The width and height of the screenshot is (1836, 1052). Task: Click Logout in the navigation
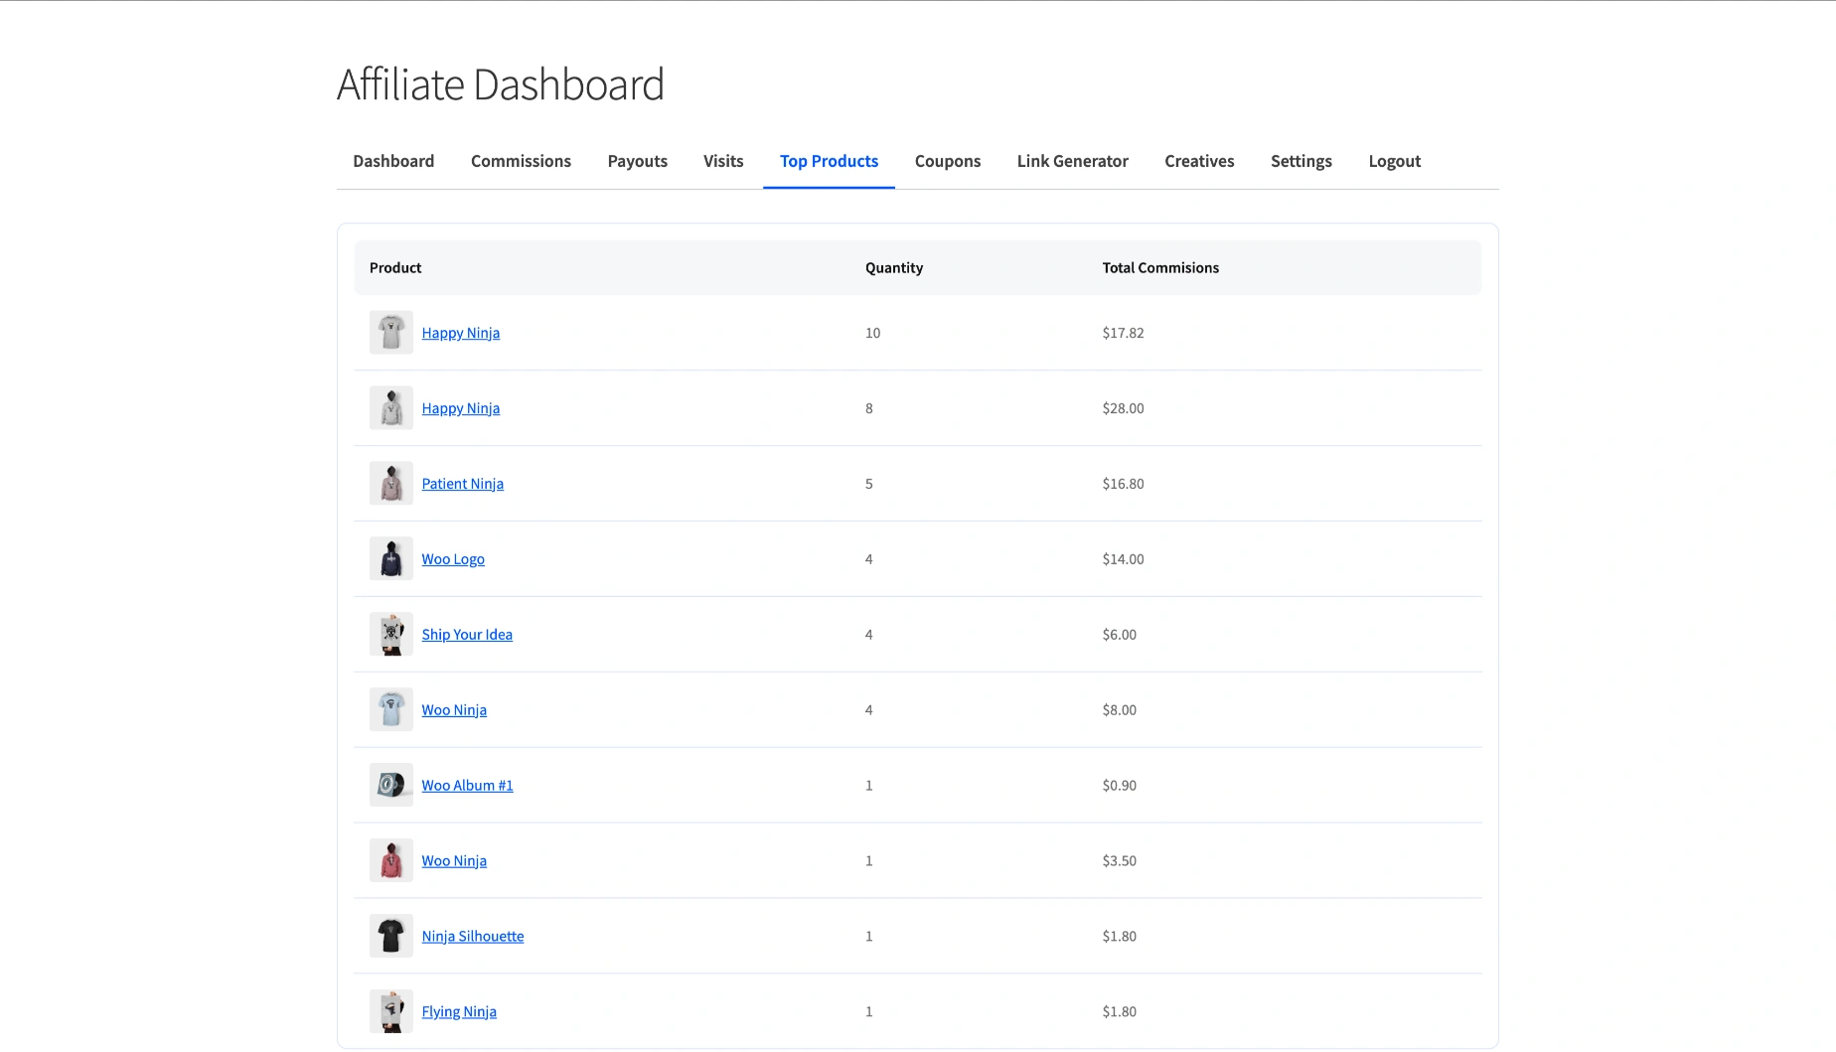pyautogui.click(x=1394, y=161)
